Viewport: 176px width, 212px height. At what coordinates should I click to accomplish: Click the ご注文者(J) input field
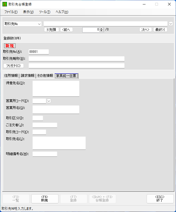[x=45, y=125]
